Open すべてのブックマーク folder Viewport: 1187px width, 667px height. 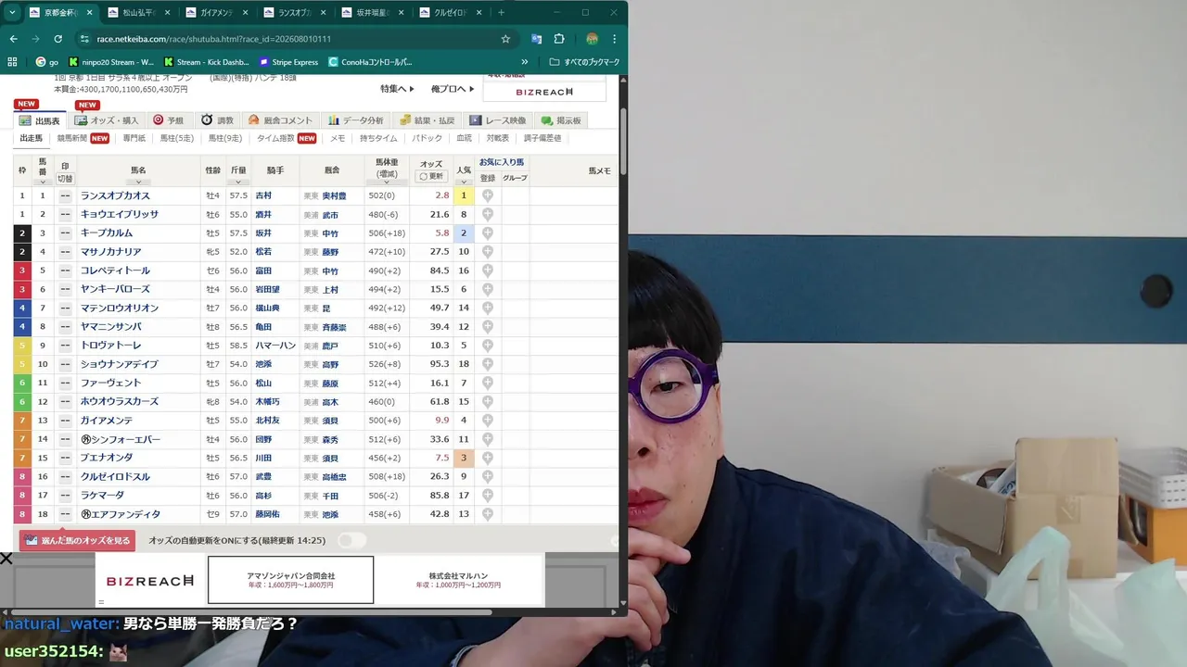tap(584, 62)
